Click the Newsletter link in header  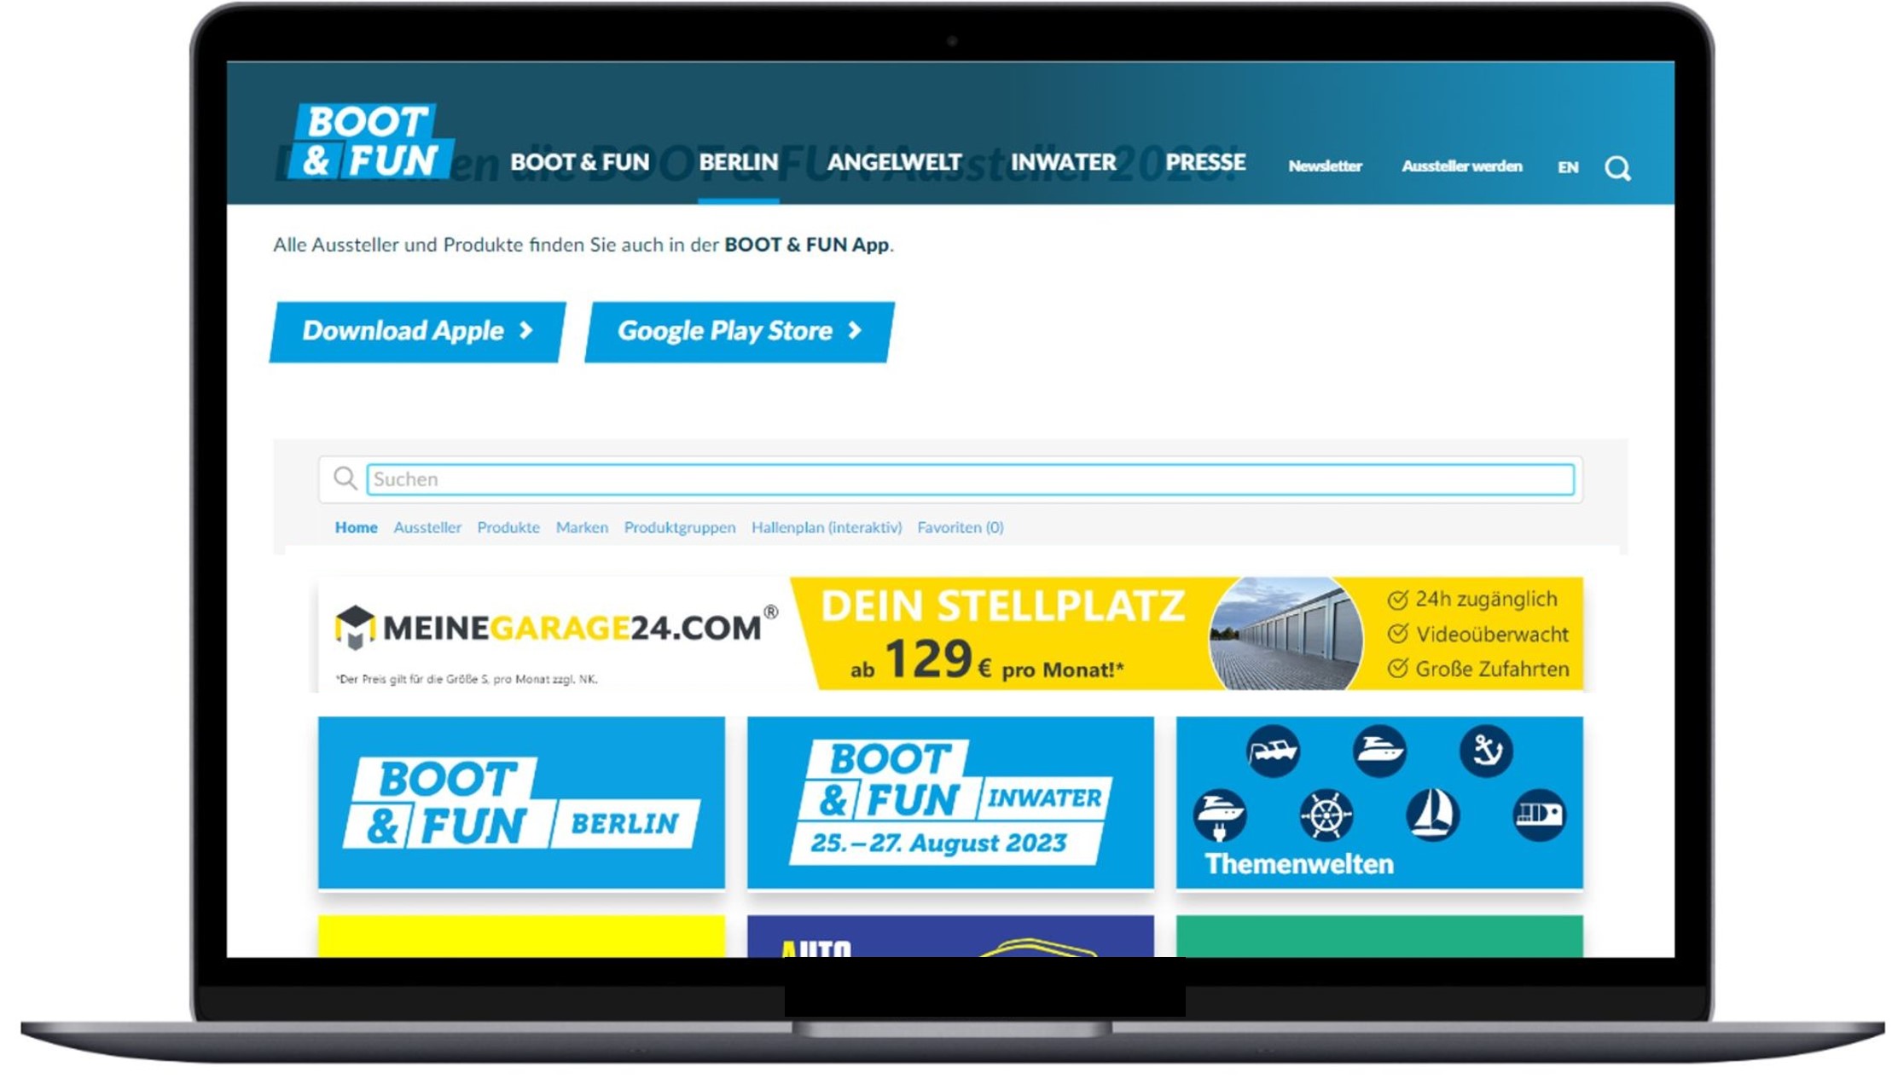coord(1325,166)
